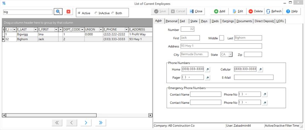Screen dimensions: 305x130
Task: Erase second emergency Phone No field
Action: click(265, 103)
